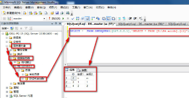Open the Object Explorer window position dropdown
The width and height of the screenshot is (189, 98).
coord(52,24)
